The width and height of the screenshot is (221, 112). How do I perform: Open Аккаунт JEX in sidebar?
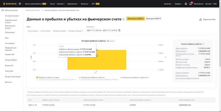click(x=10, y=54)
